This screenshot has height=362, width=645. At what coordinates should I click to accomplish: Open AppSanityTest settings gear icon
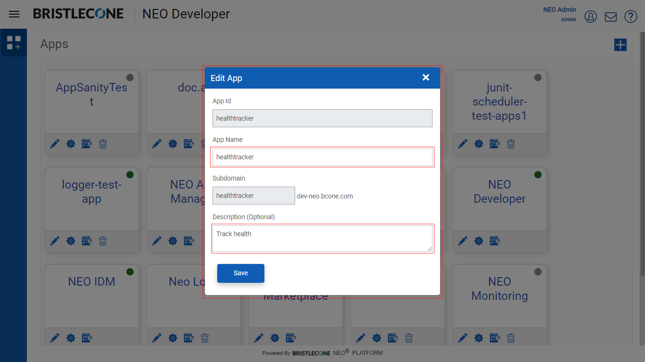point(71,144)
